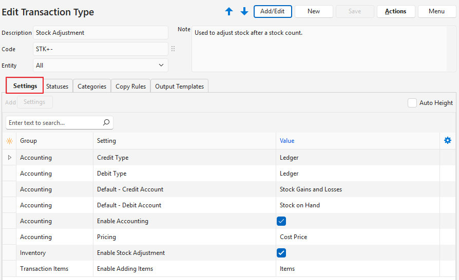Open the grid column settings gear
Viewport: 459px width, 280px height.
pos(447,141)
